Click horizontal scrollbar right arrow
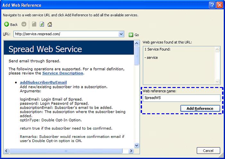The width and height of the screenshot is (225, 159). point(131,151)
